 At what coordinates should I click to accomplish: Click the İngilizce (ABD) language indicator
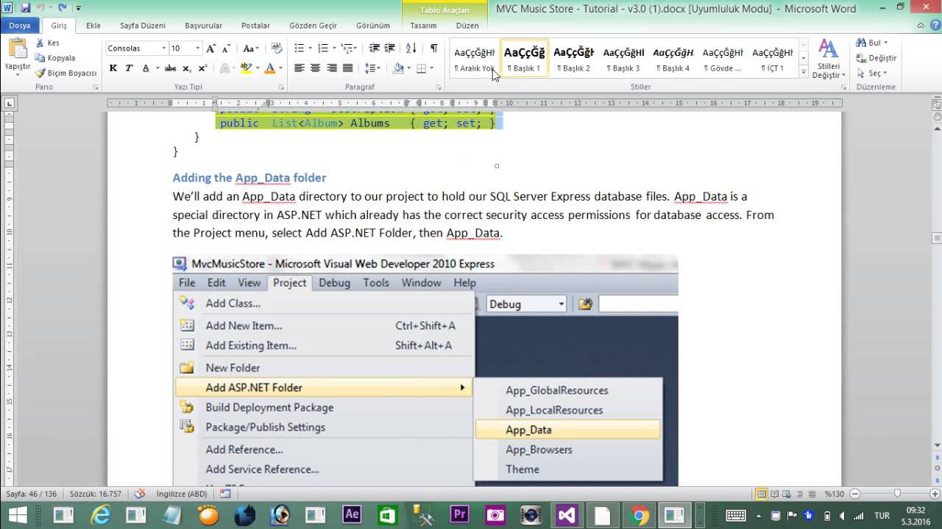[182, 494]
